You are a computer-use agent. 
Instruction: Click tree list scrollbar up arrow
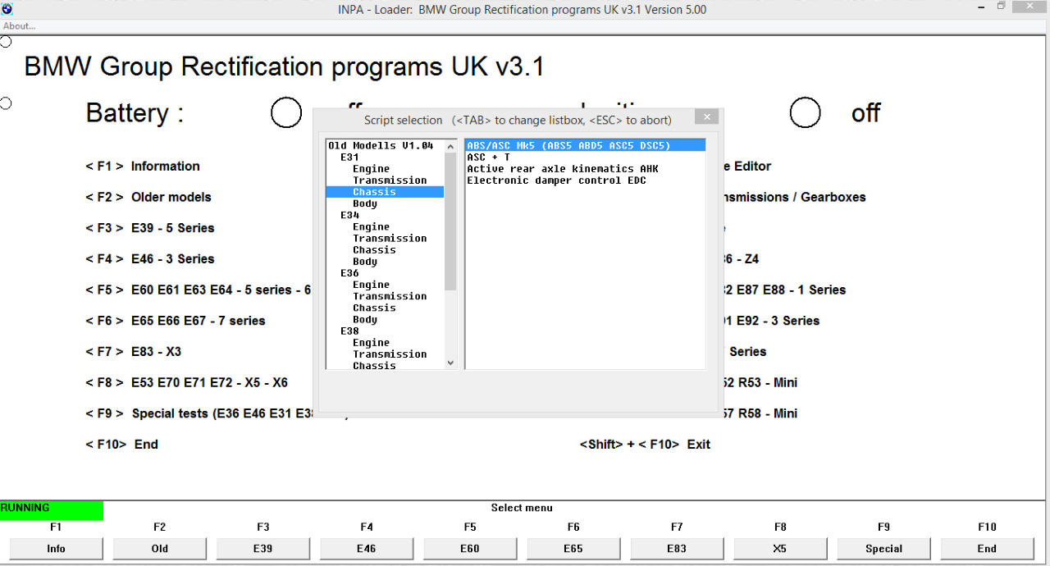click(x=450, y=145)
